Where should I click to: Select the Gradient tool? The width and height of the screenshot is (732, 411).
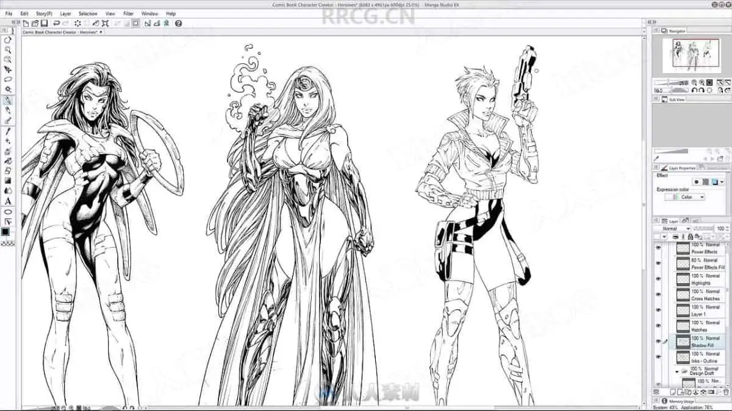pyautogui.click(x=8, y=181)
